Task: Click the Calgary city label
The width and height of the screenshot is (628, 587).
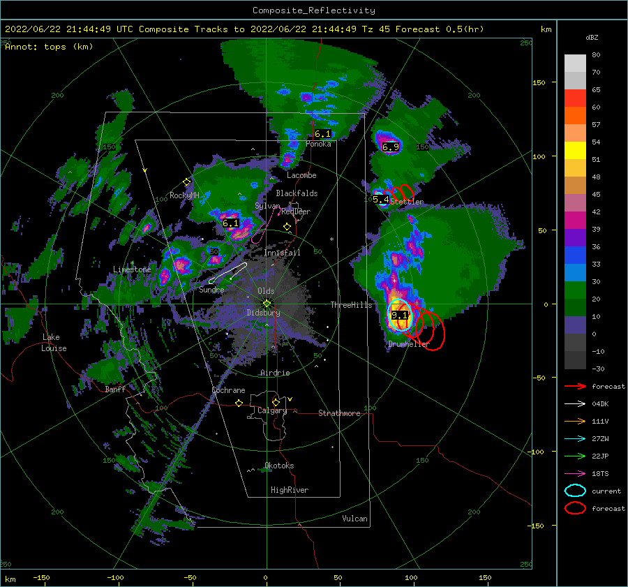Action: [272, 410]
